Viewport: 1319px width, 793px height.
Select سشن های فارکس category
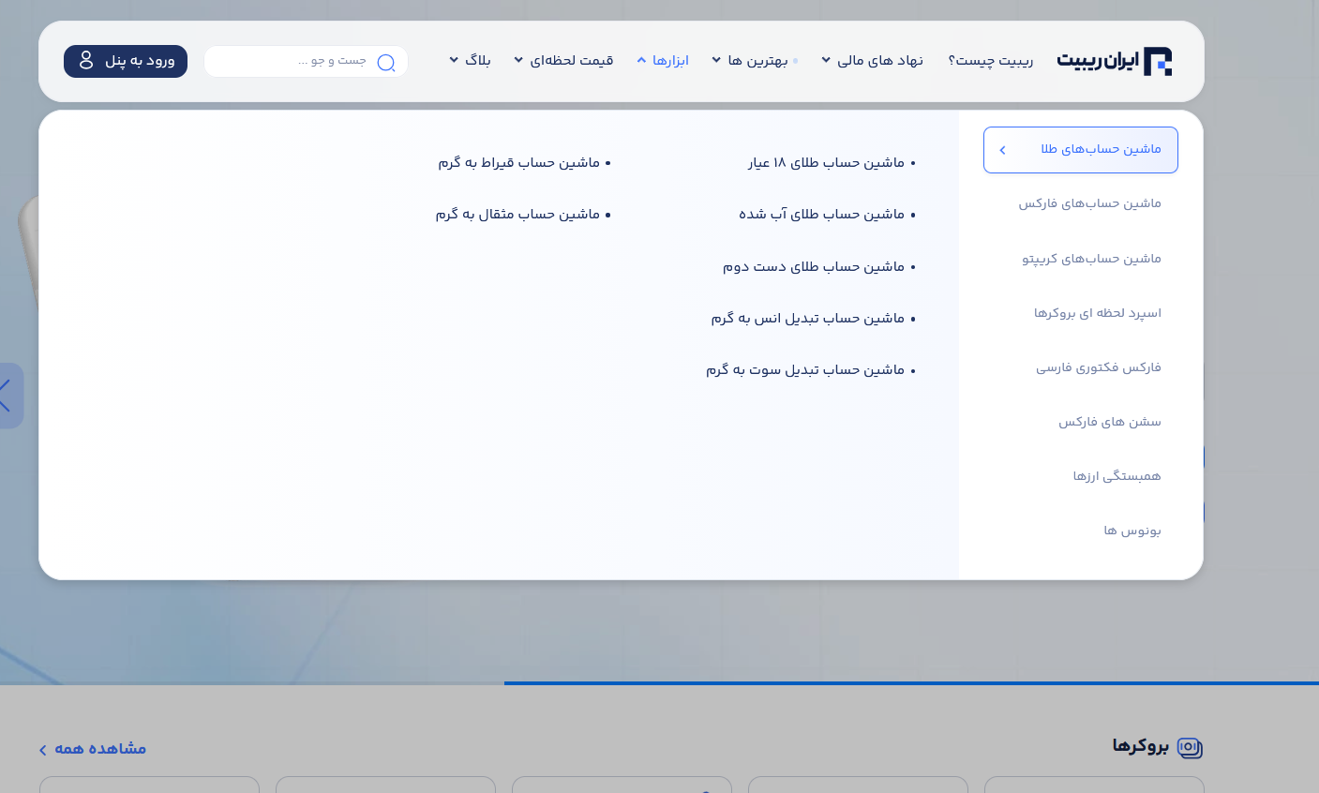[1110, 422]
